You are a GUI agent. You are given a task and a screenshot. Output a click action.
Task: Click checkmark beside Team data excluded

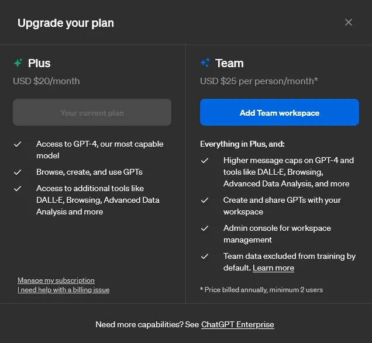205,257
